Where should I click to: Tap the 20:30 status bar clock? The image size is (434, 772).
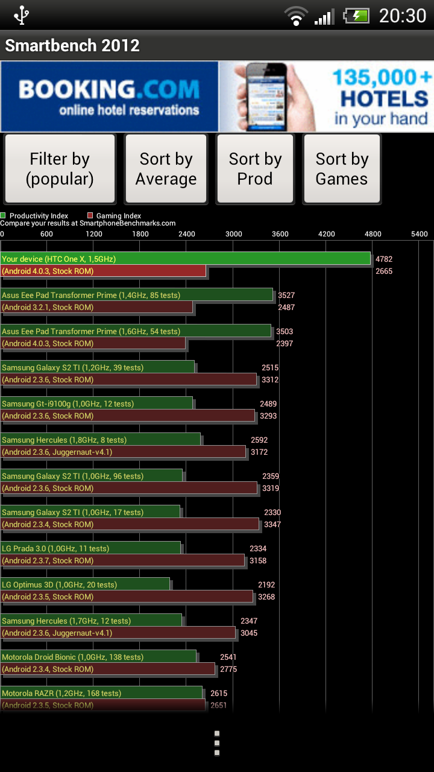(x=402, y=16)
